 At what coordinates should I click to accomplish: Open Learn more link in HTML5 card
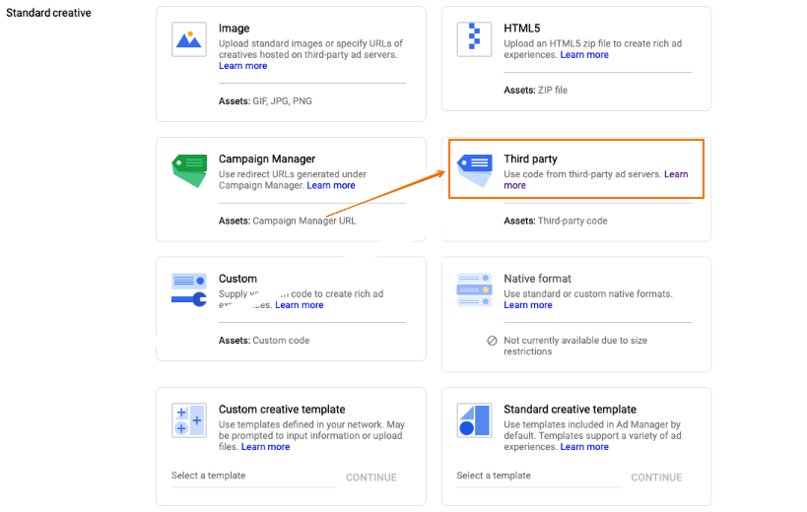click(x=584, y=55)
